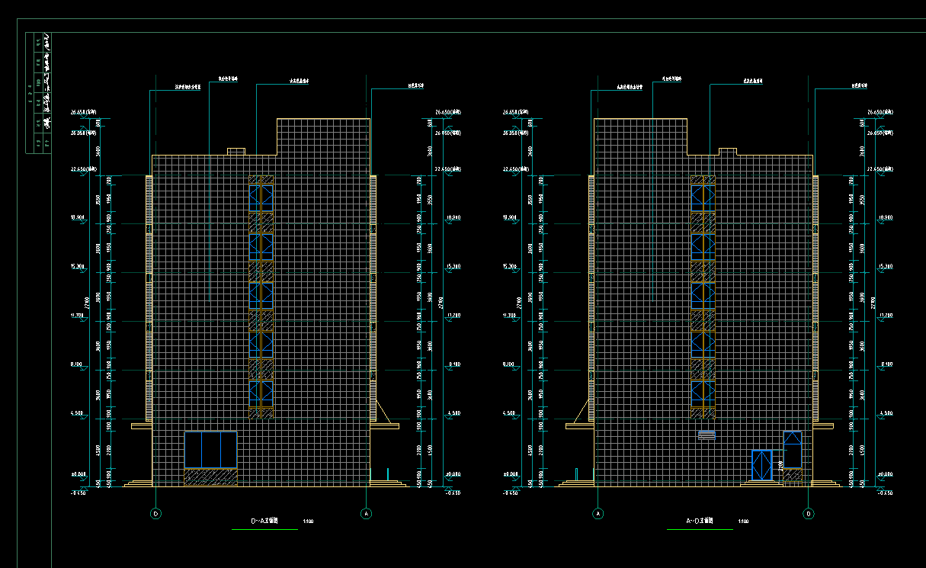The width and height of the screenshot is (926, 568).
Task: Select the D--A elevation title text
Action: pos(264,521)
